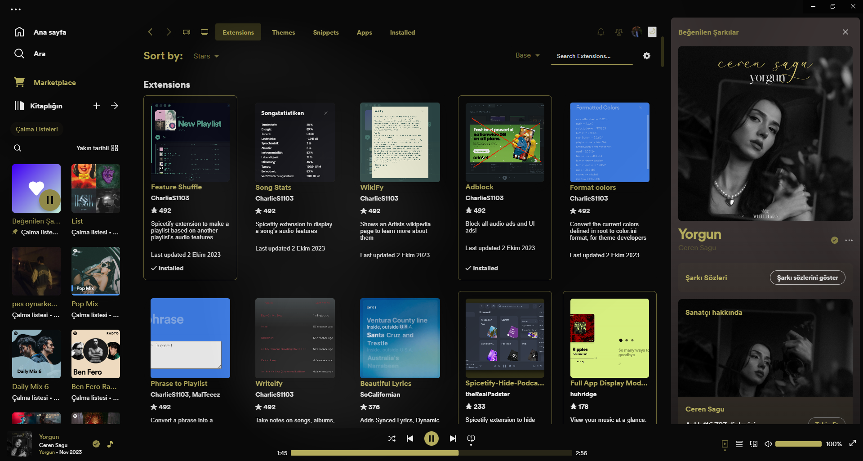Screen dimensions: 863x461
Task: Click the WikiFy extension preview image
Action: 400,142
